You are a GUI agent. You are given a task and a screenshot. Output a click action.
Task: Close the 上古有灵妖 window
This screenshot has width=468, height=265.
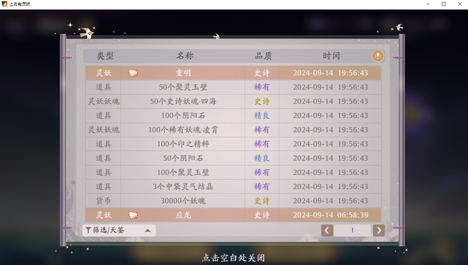pos(460,4)
